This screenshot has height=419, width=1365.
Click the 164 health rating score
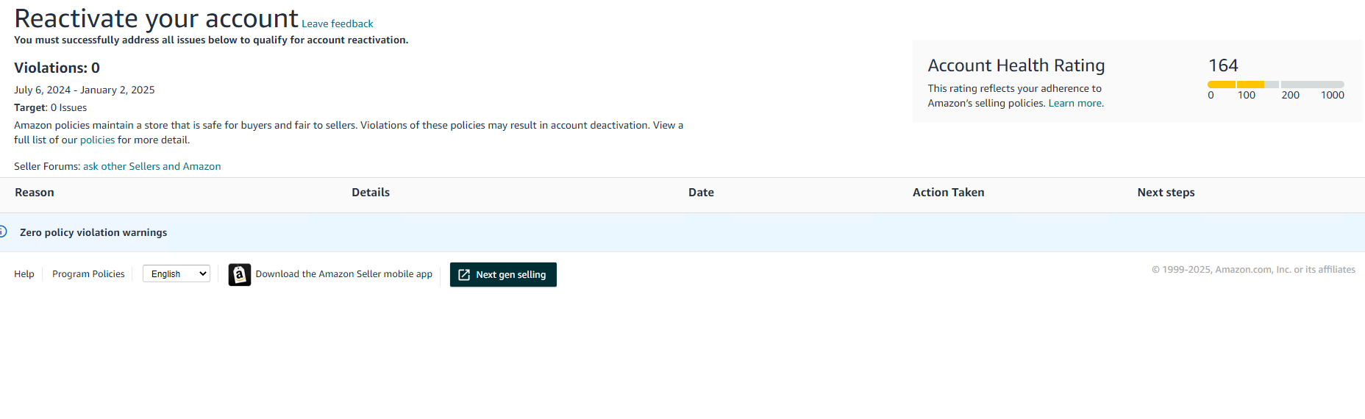tap(1223, 65)
